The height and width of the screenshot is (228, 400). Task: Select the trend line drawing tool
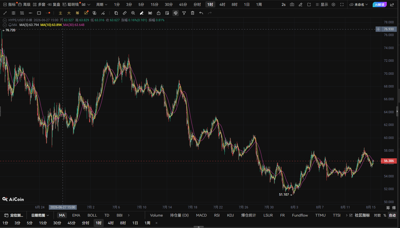[x=5, y=13]
